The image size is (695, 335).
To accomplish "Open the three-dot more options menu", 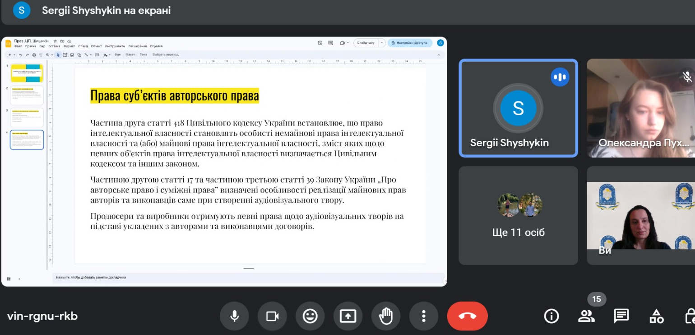I will (423, 316).
